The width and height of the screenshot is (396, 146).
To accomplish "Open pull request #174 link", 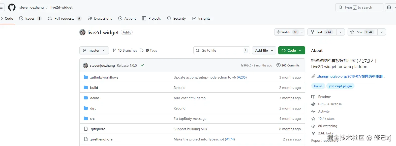I will tap(230, 139).
